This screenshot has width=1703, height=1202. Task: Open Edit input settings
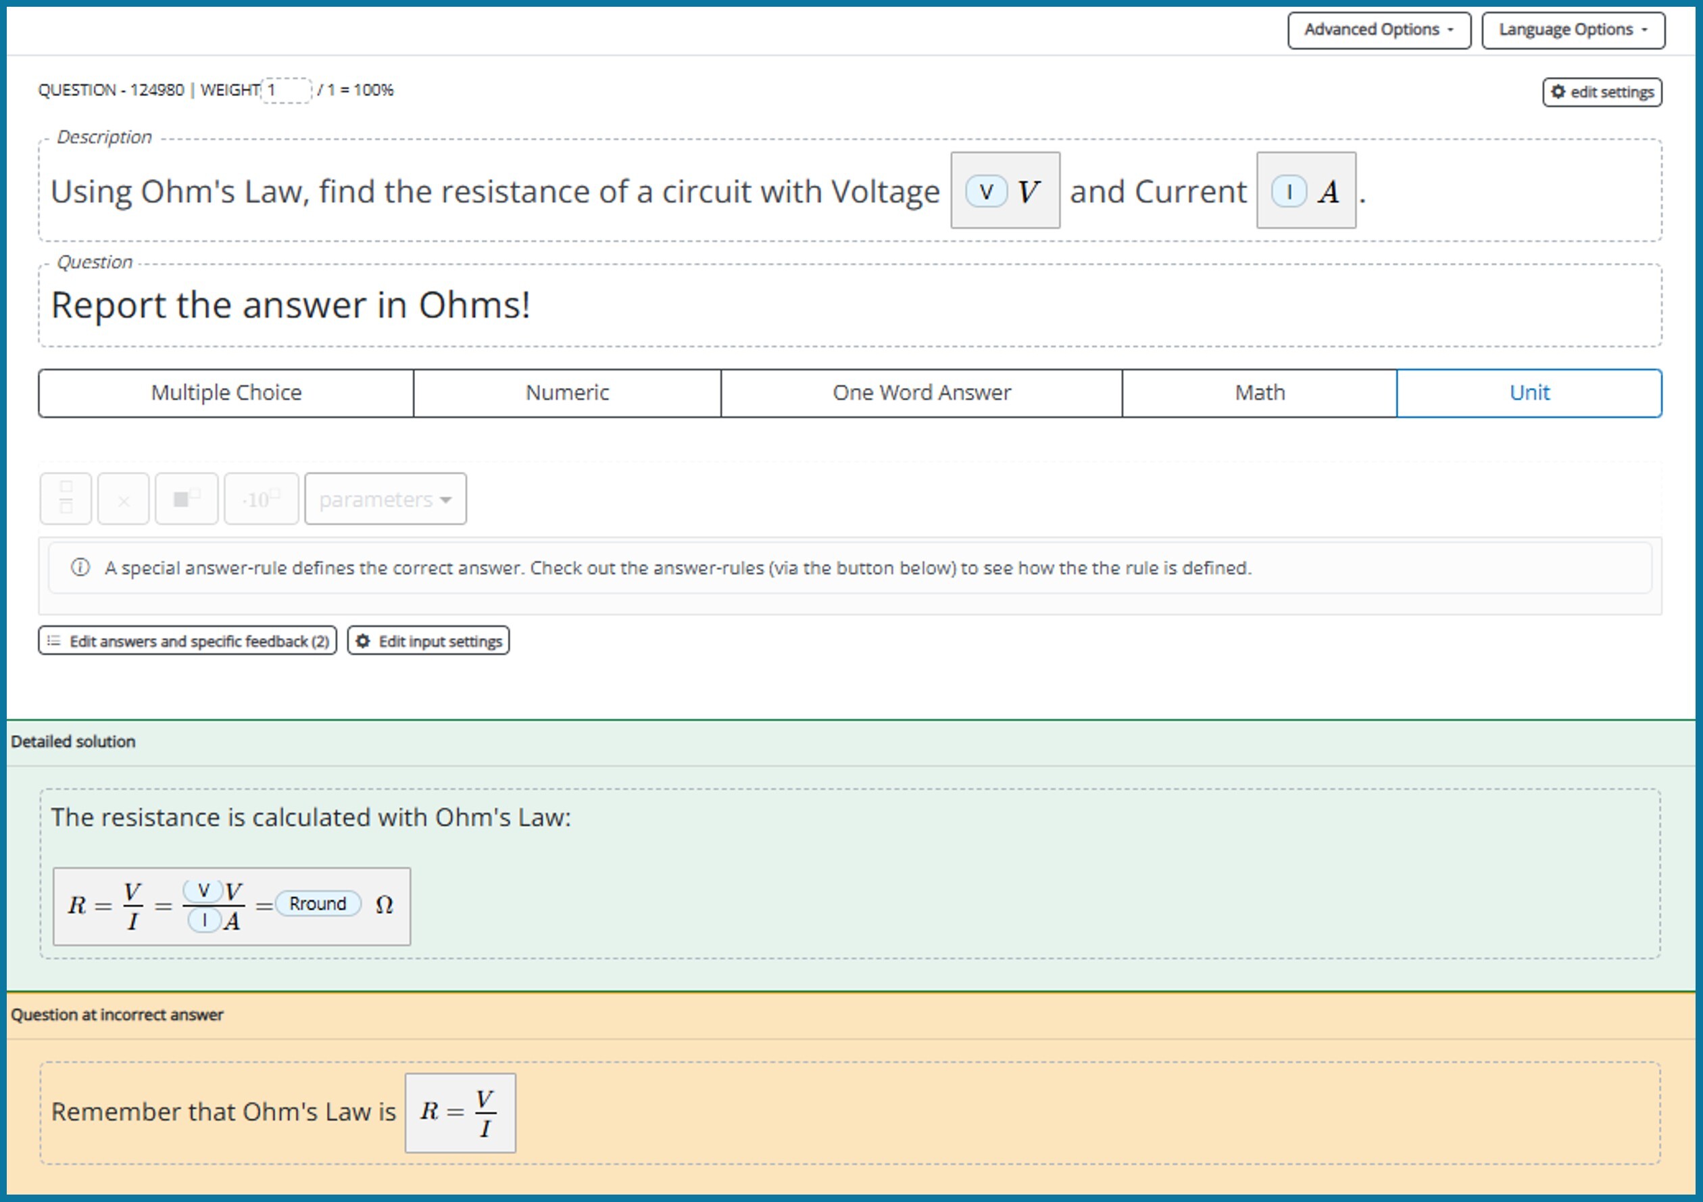tap(428, 641)
